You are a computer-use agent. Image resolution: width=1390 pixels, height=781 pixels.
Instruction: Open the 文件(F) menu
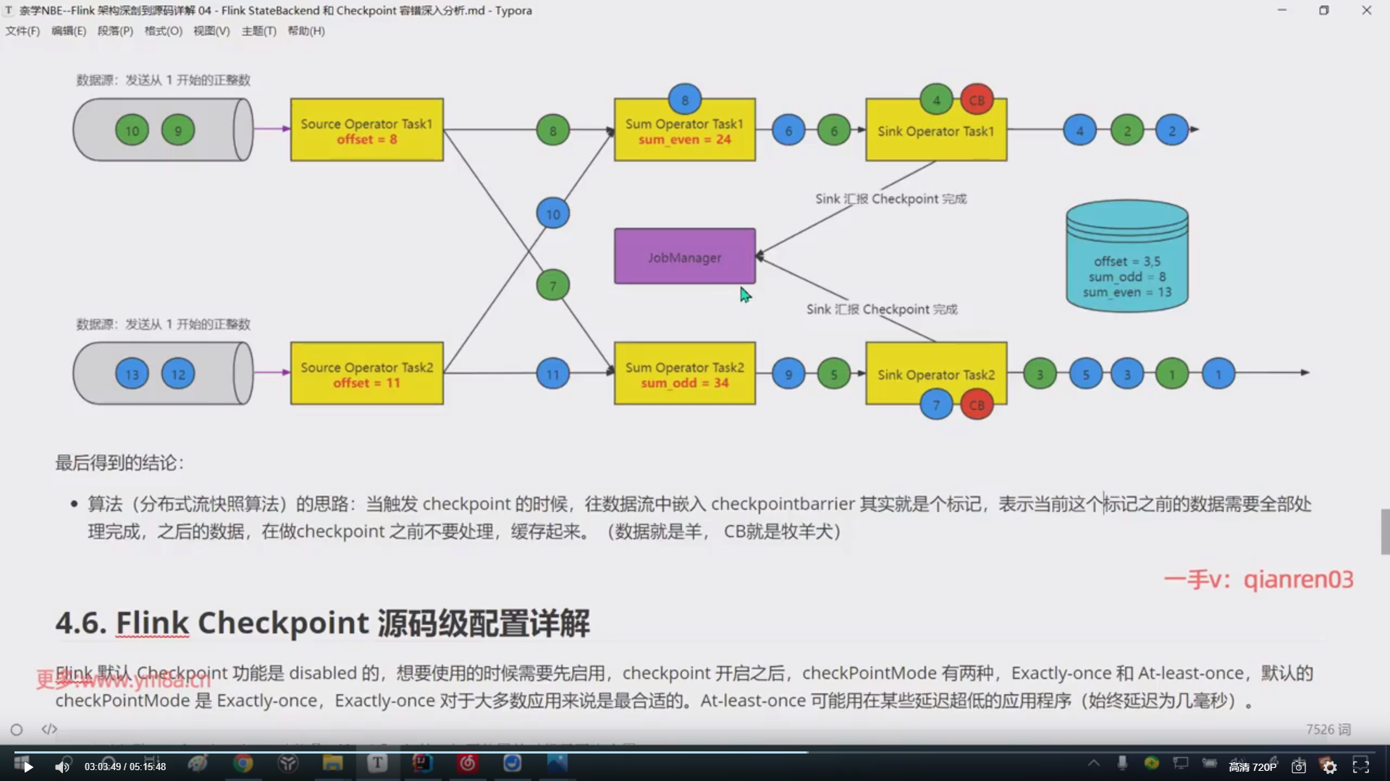[22, 31]
